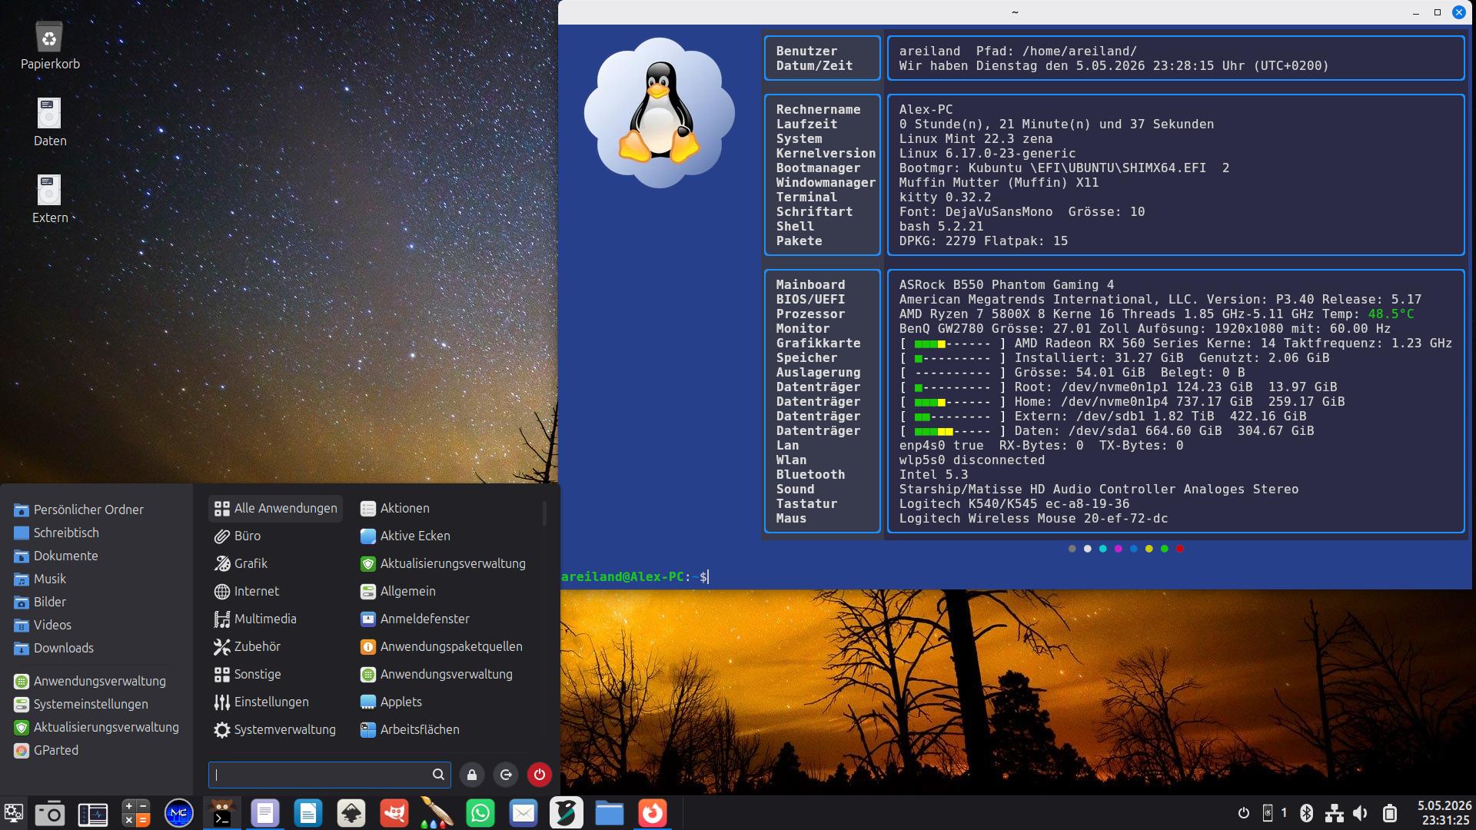Viewport: 1476px width, 830px height.
Task: Select the Zubehör category
Action: click(x=276, y=646)
